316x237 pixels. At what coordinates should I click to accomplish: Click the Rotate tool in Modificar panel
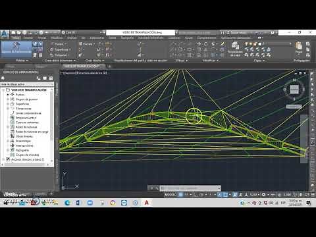[x=205, y=44]
